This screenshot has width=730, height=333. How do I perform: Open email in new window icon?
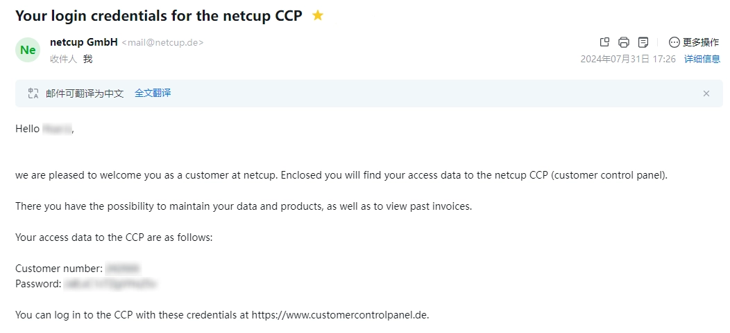(x=604, y=42)
